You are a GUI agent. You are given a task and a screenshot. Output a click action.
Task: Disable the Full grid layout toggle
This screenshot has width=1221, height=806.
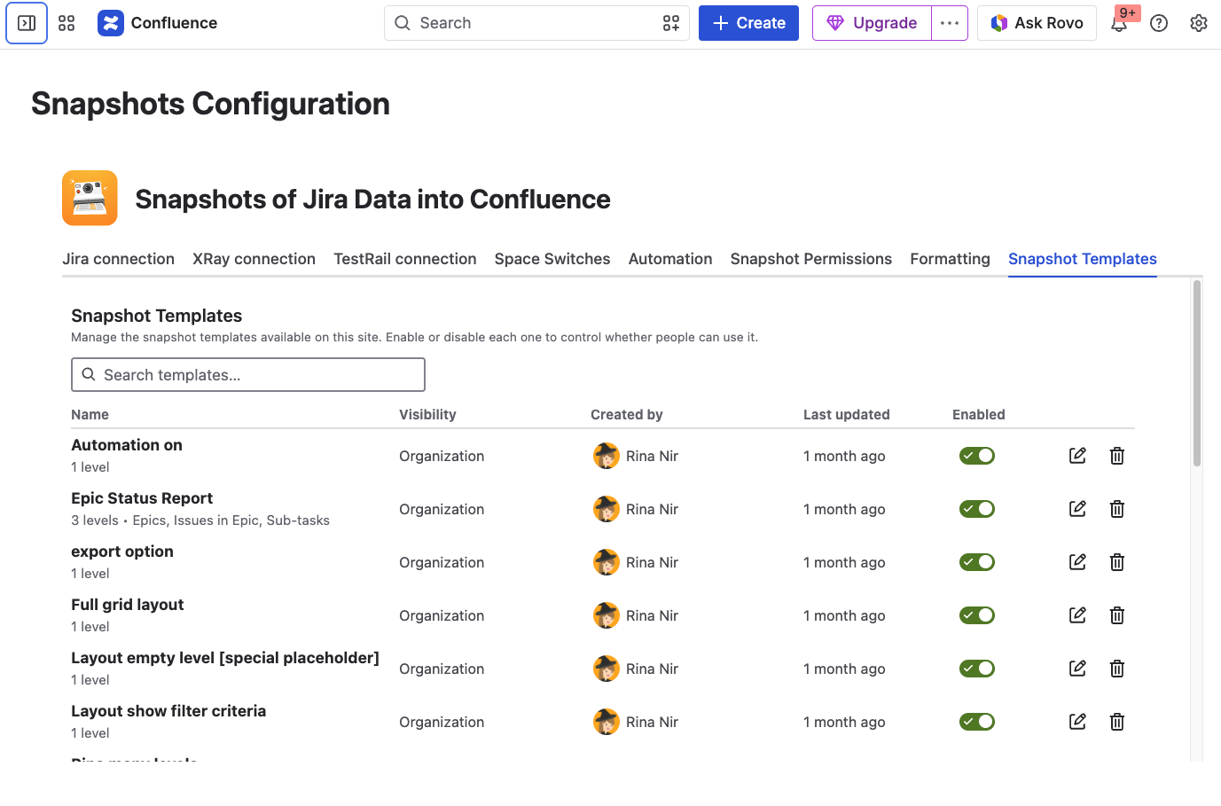[977, 615]
